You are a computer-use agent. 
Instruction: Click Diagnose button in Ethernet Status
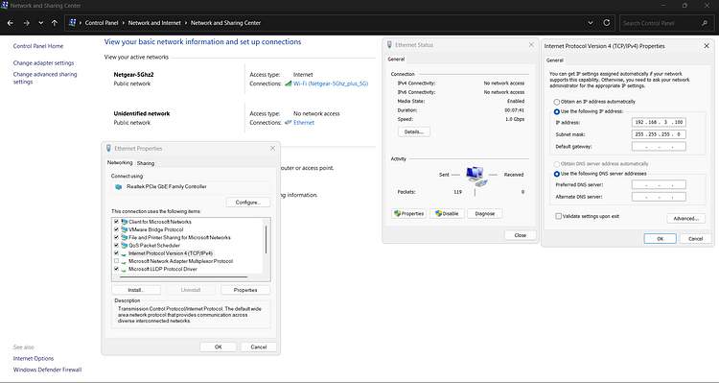tap(485, 213)
